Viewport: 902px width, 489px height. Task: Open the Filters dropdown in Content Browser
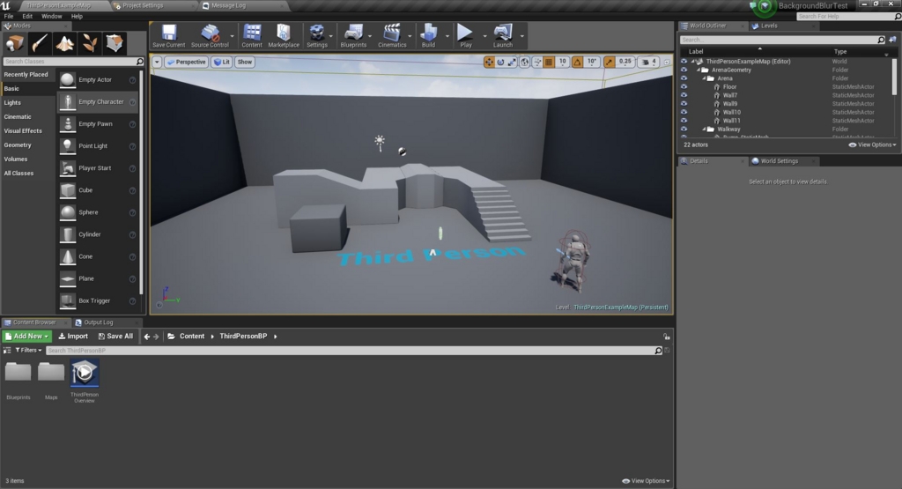[28, 350]
